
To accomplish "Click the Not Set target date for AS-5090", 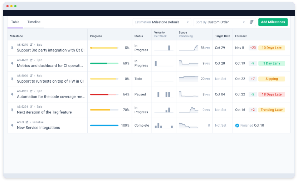I will coord(220,79).
